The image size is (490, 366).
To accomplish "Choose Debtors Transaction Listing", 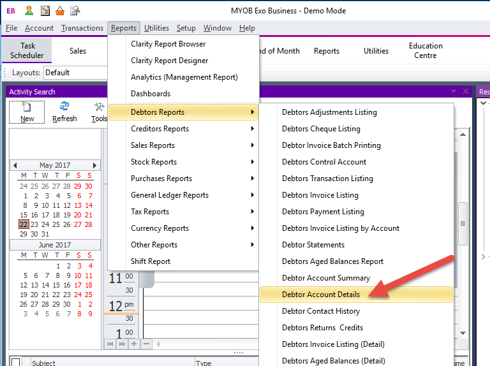I will point(356,179).
